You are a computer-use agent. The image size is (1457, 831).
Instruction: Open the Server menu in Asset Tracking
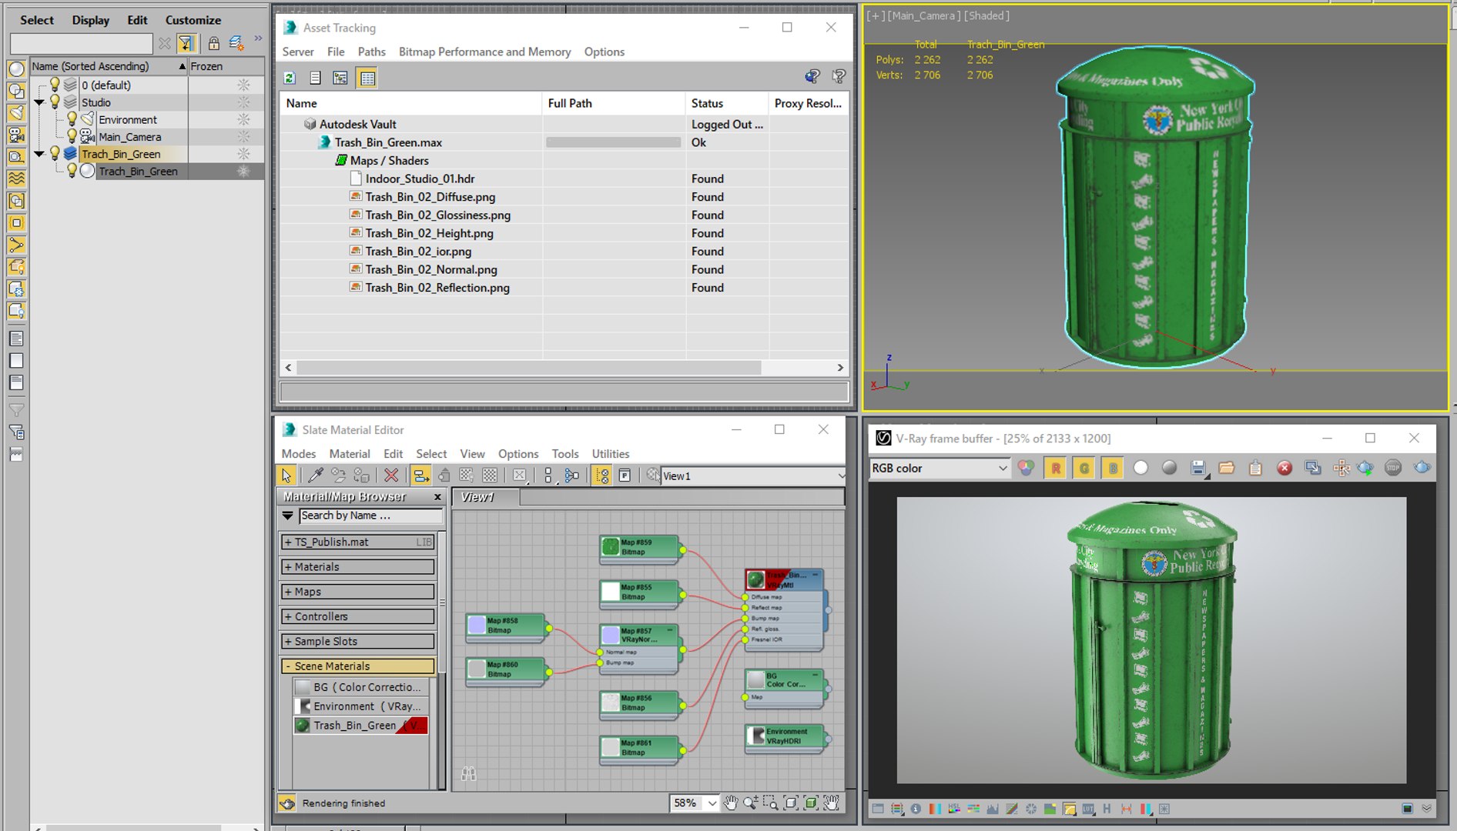coord(298,52)
